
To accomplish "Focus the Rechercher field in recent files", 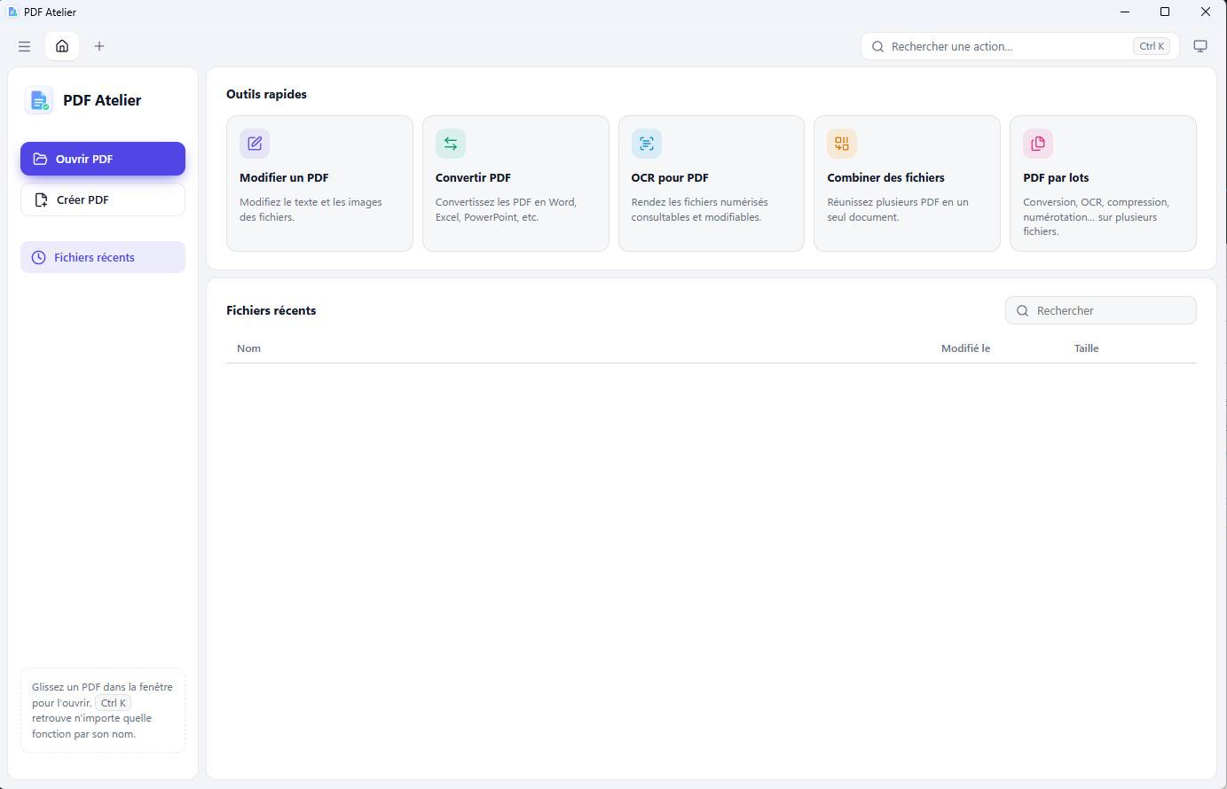I will (1100, 310).
